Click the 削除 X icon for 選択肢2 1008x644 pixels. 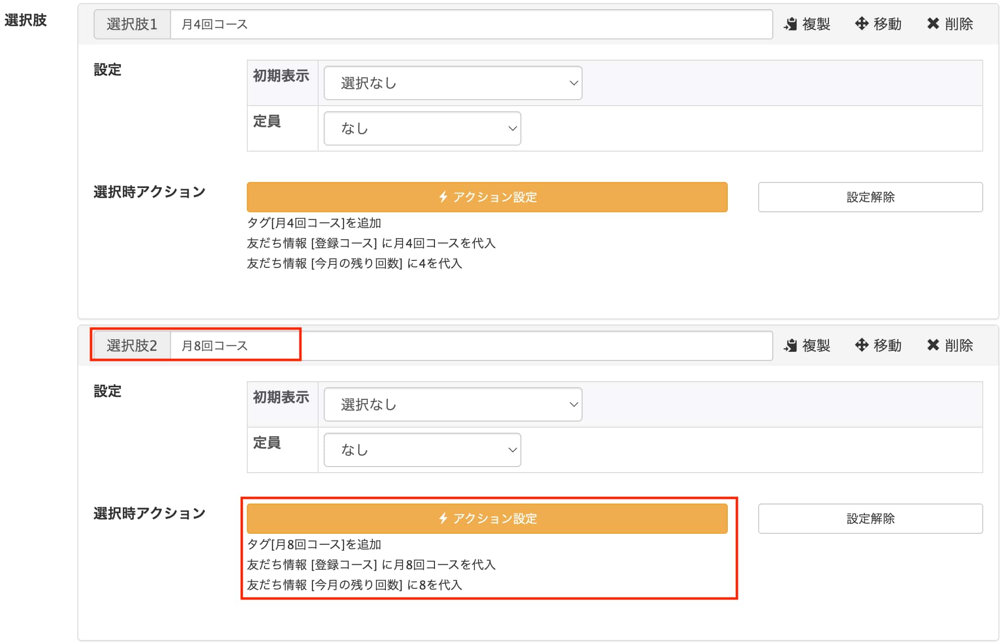click(933, 345)
